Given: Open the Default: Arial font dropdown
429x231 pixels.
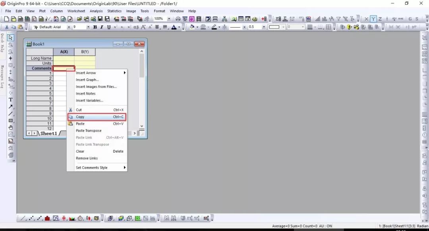Looking at the screenshot, I should 69,27.
